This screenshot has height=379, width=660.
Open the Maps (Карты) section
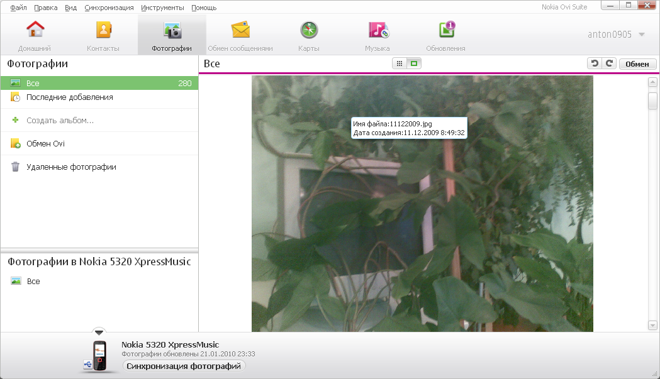click(x=309, y=36)
